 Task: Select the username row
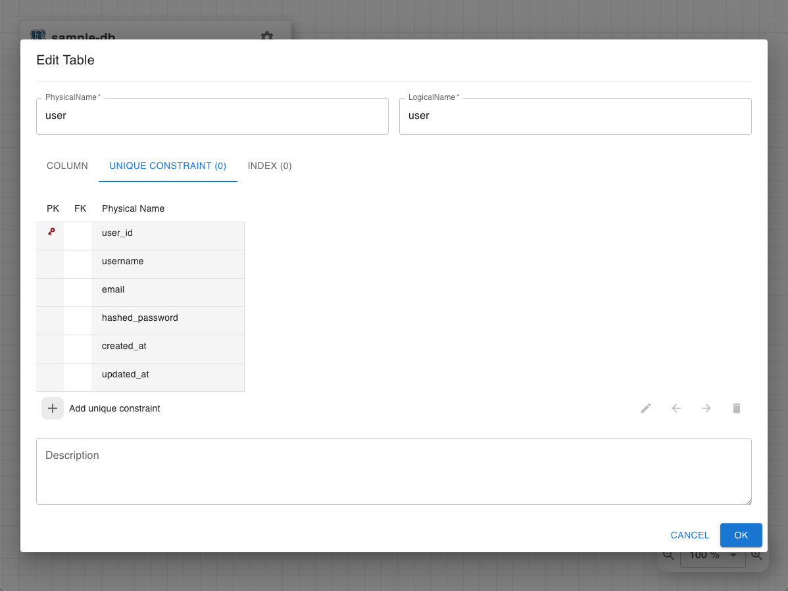pos(140,264)
